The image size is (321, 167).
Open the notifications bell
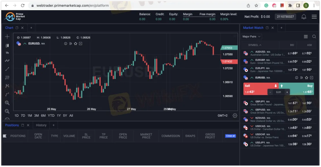point(304,16)
